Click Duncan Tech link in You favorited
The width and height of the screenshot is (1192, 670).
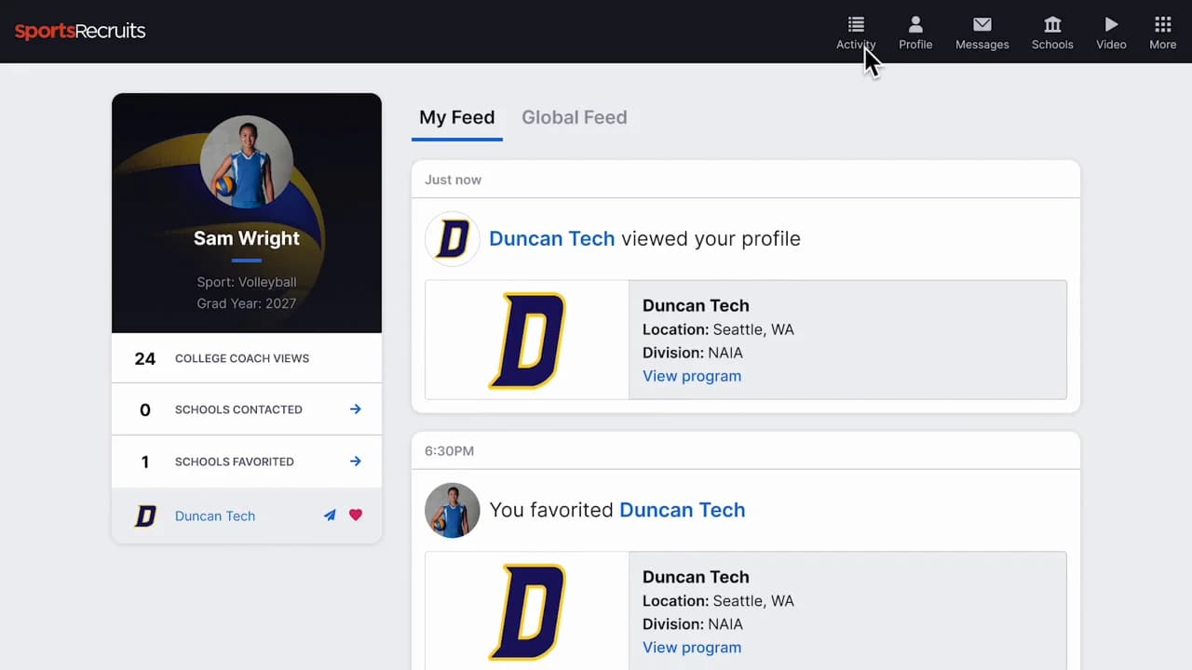click(683, 510)
